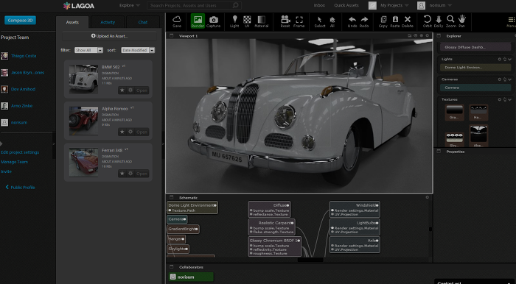The height and width of the screenshot is (284, 516).
Task: Switch to the Assets tab
Action: coord(72,22)
